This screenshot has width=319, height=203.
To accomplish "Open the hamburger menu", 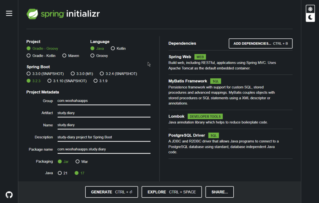I will 9,13.
